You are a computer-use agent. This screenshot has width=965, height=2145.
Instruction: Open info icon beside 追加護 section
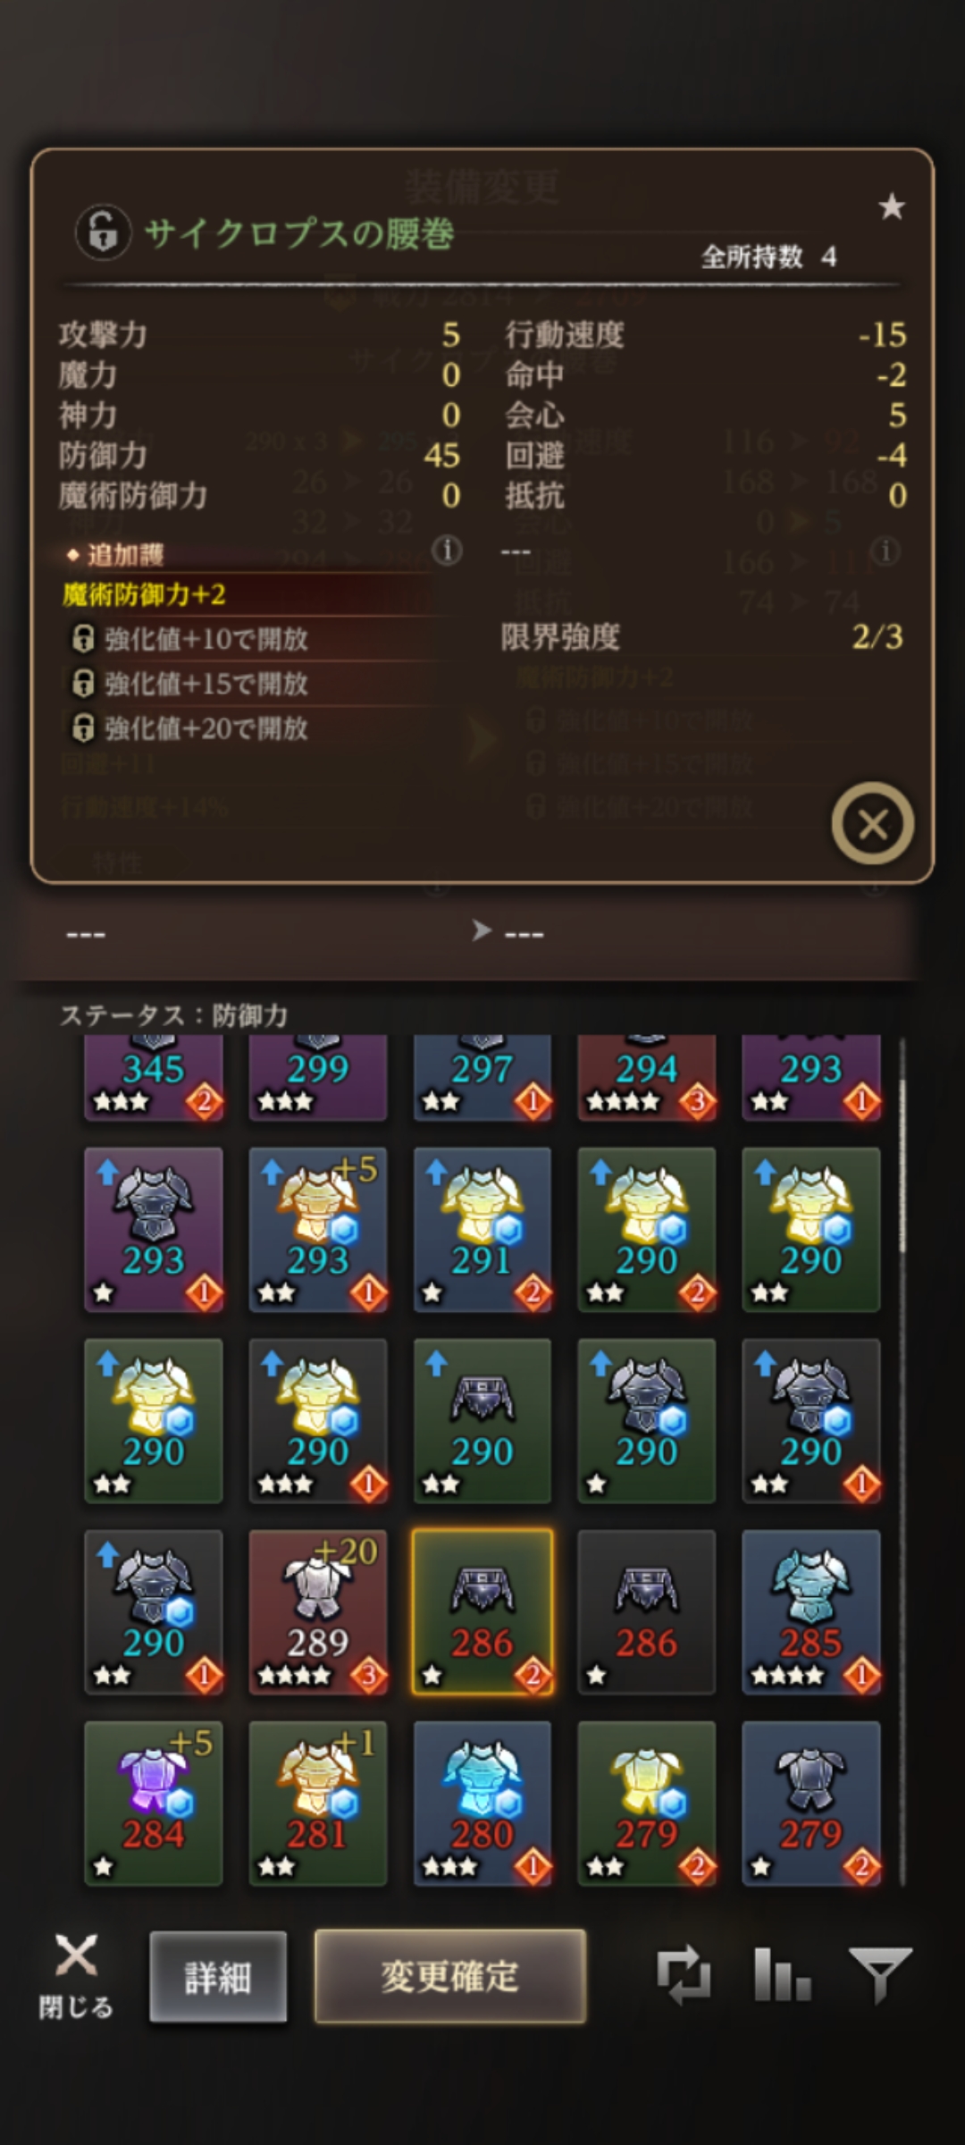(447, 551)
